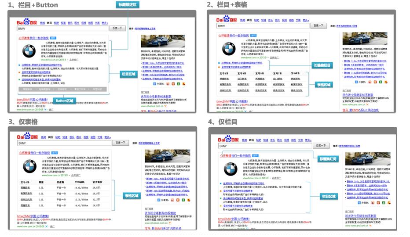The width and height of the screenshot is (410, 237).
Task: Open 心怀激情我们一起创造悦 title in 栏目+表格 panel
Action: pos(234,35)
